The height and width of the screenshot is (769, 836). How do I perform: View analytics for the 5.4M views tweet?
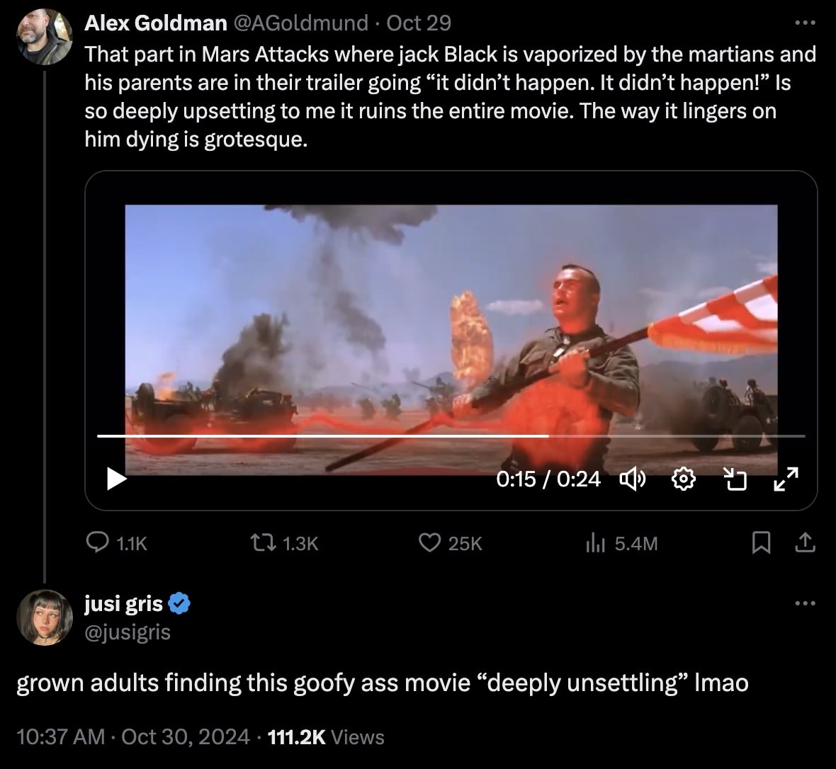pyautogui.click(x=594, y=543)
